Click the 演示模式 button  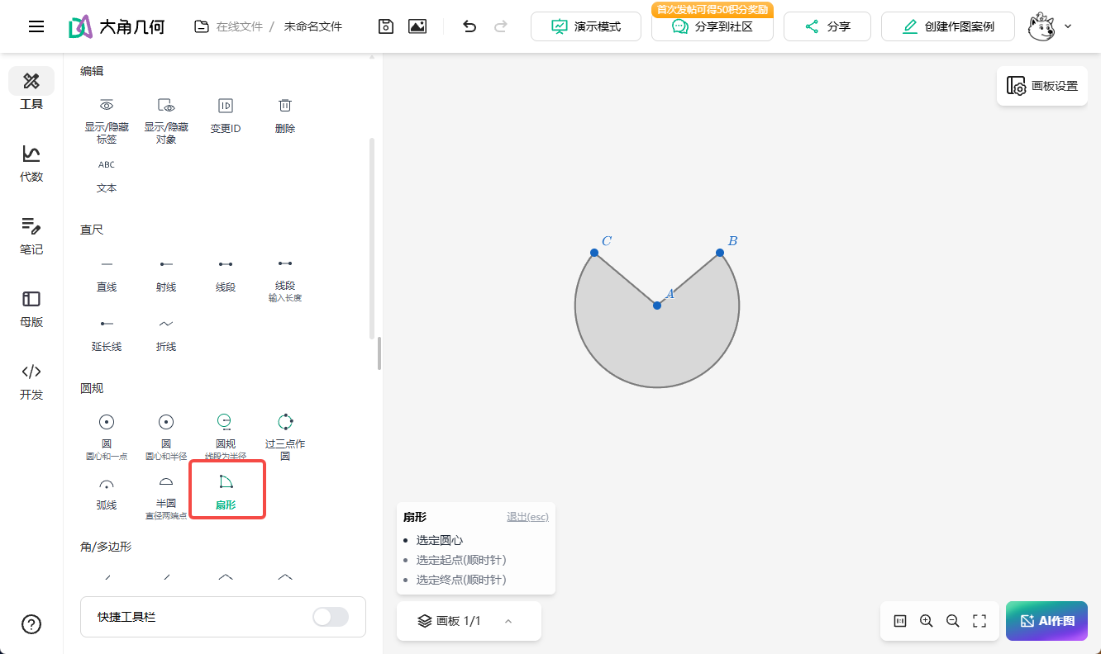(586, 26)
